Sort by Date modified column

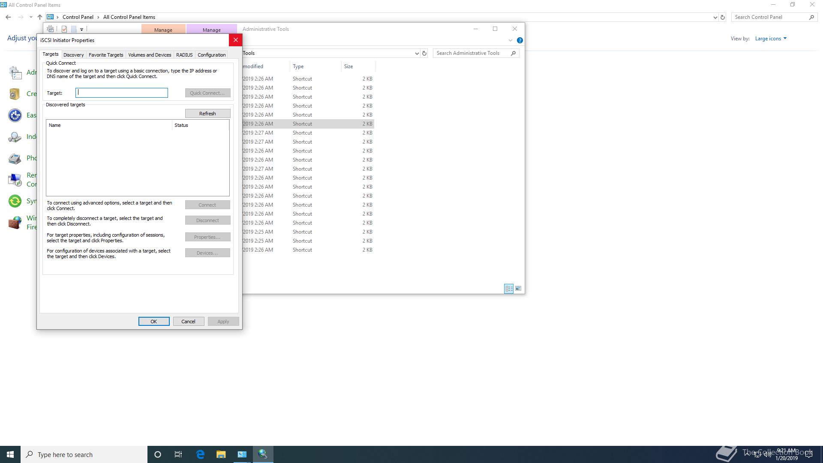point(266,66)
